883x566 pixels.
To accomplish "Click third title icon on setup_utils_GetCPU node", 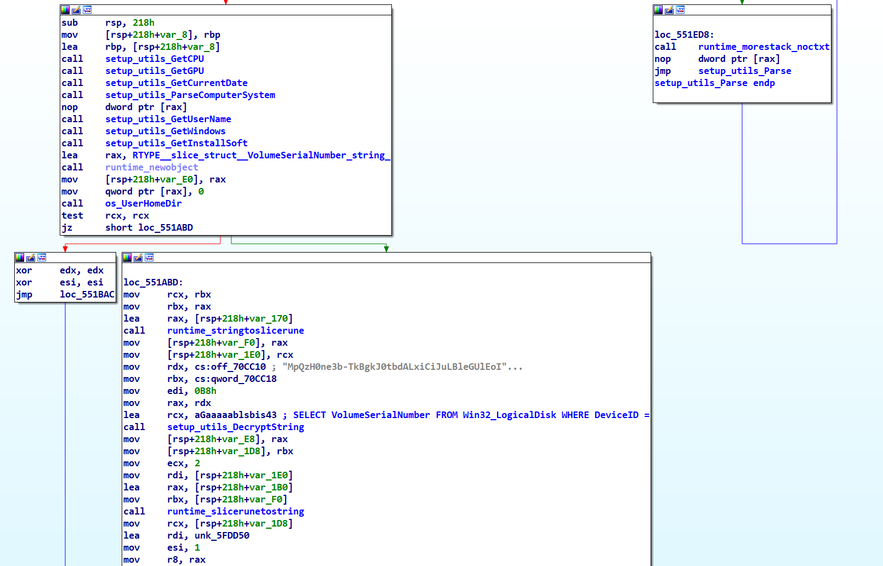I will click(87, 10).
